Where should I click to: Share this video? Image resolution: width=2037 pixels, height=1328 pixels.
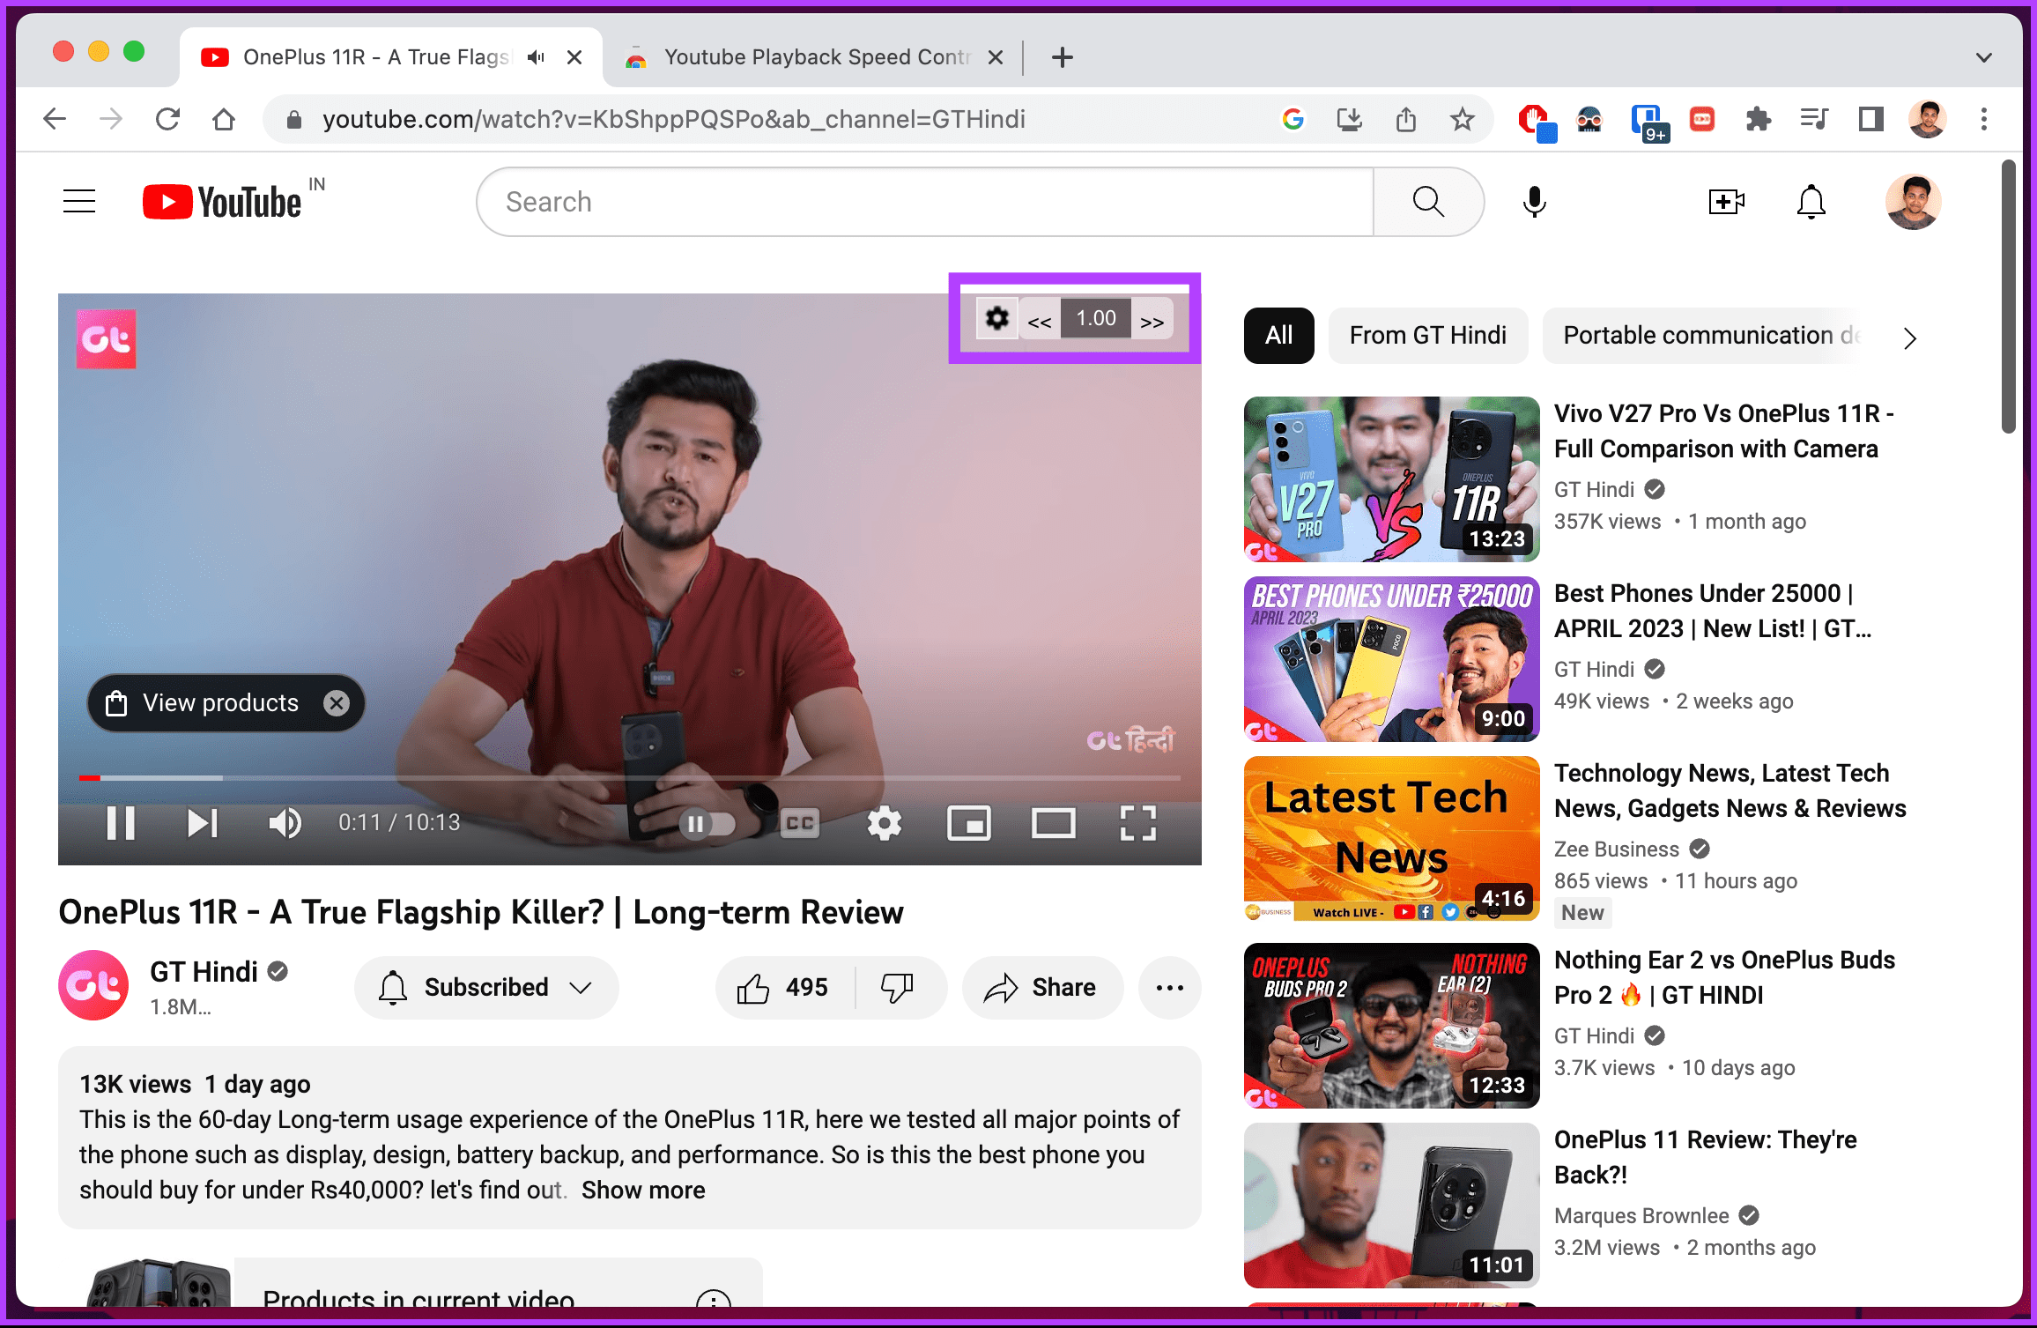[1042, 987]
